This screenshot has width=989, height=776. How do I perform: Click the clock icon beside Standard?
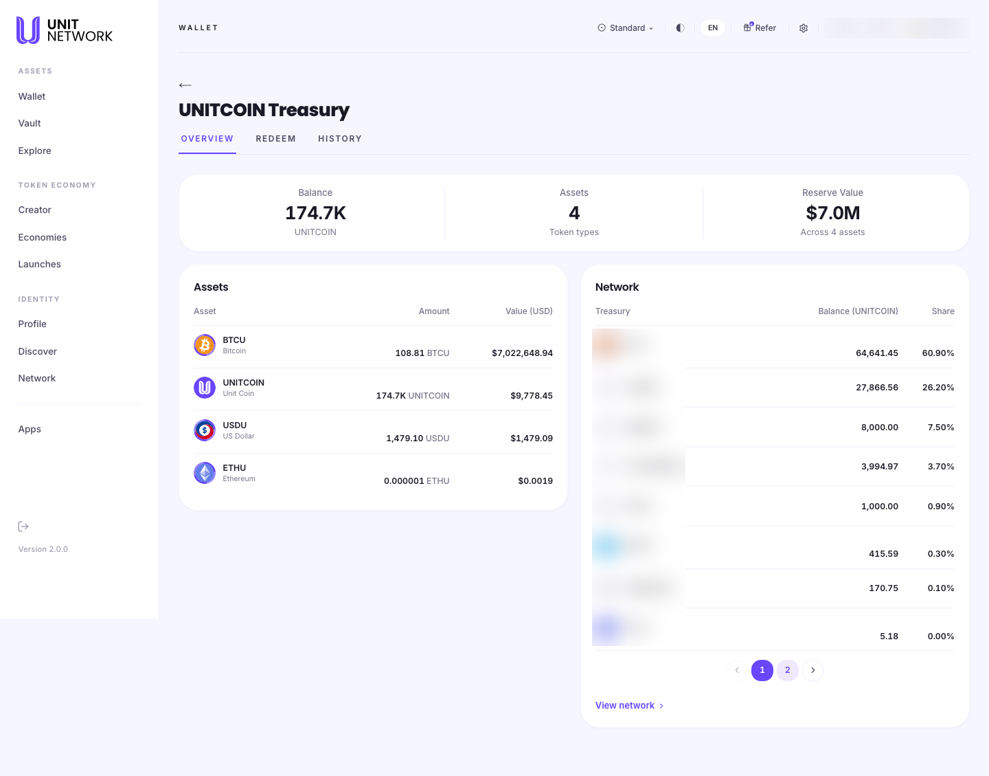[x=602, y=28]
